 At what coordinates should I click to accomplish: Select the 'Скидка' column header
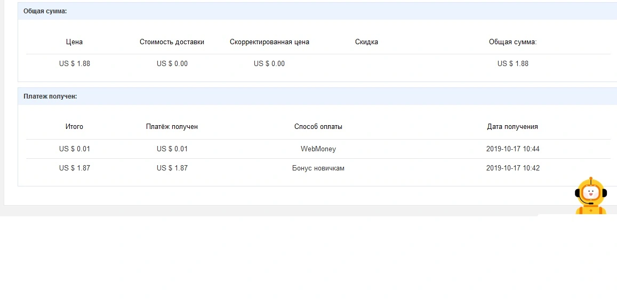click(366, 42)
